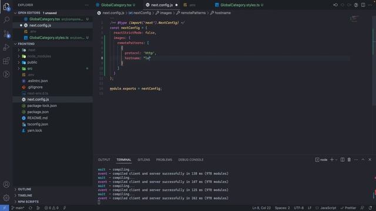This screenshot has height=211, width=376.
Task: Open the Explorer view in the activity bar
Action: [6, 6]
